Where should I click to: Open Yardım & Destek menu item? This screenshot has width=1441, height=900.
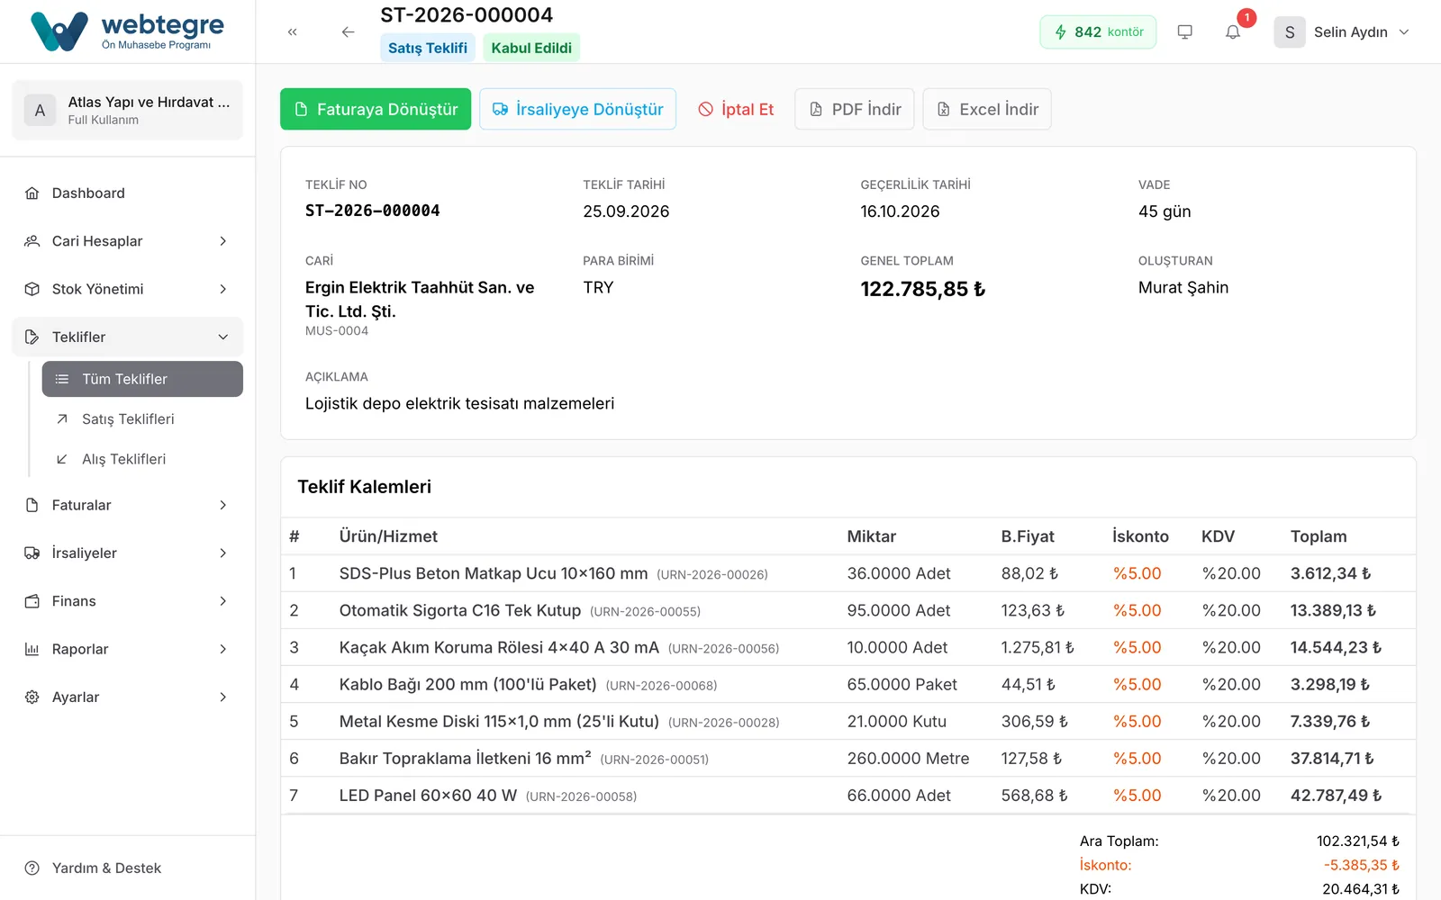[128, 868]
